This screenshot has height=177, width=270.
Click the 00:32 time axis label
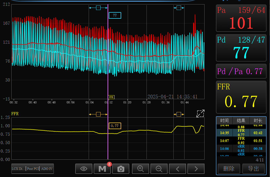tap(14, 102)
